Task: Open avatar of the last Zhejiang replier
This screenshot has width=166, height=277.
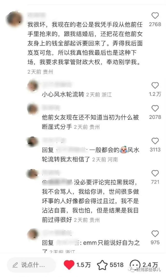Action: 33,234
